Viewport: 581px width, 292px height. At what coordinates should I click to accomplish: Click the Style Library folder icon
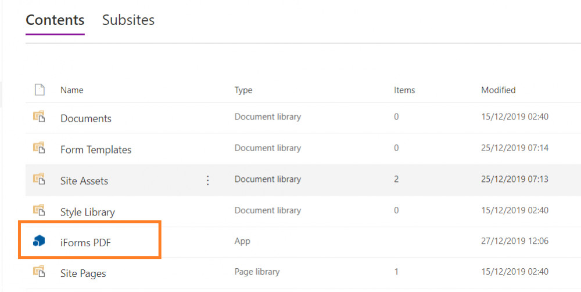pyautogui.click(x=39, y=210)
